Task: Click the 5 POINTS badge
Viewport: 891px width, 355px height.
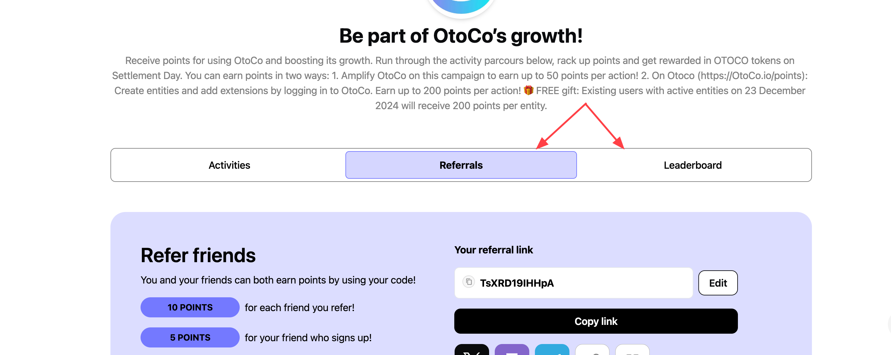Action: click(190, 337)
